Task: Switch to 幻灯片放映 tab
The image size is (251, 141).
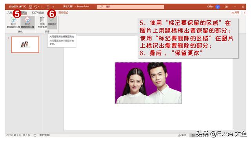Action: click(38, 13)
